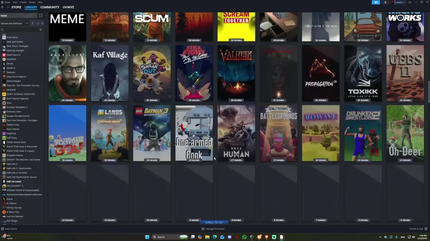Image resolution: width=430 pixels, height=241 pixels.
Task: Click the library search magnifier icon
Action: click(x=2, y=30)
